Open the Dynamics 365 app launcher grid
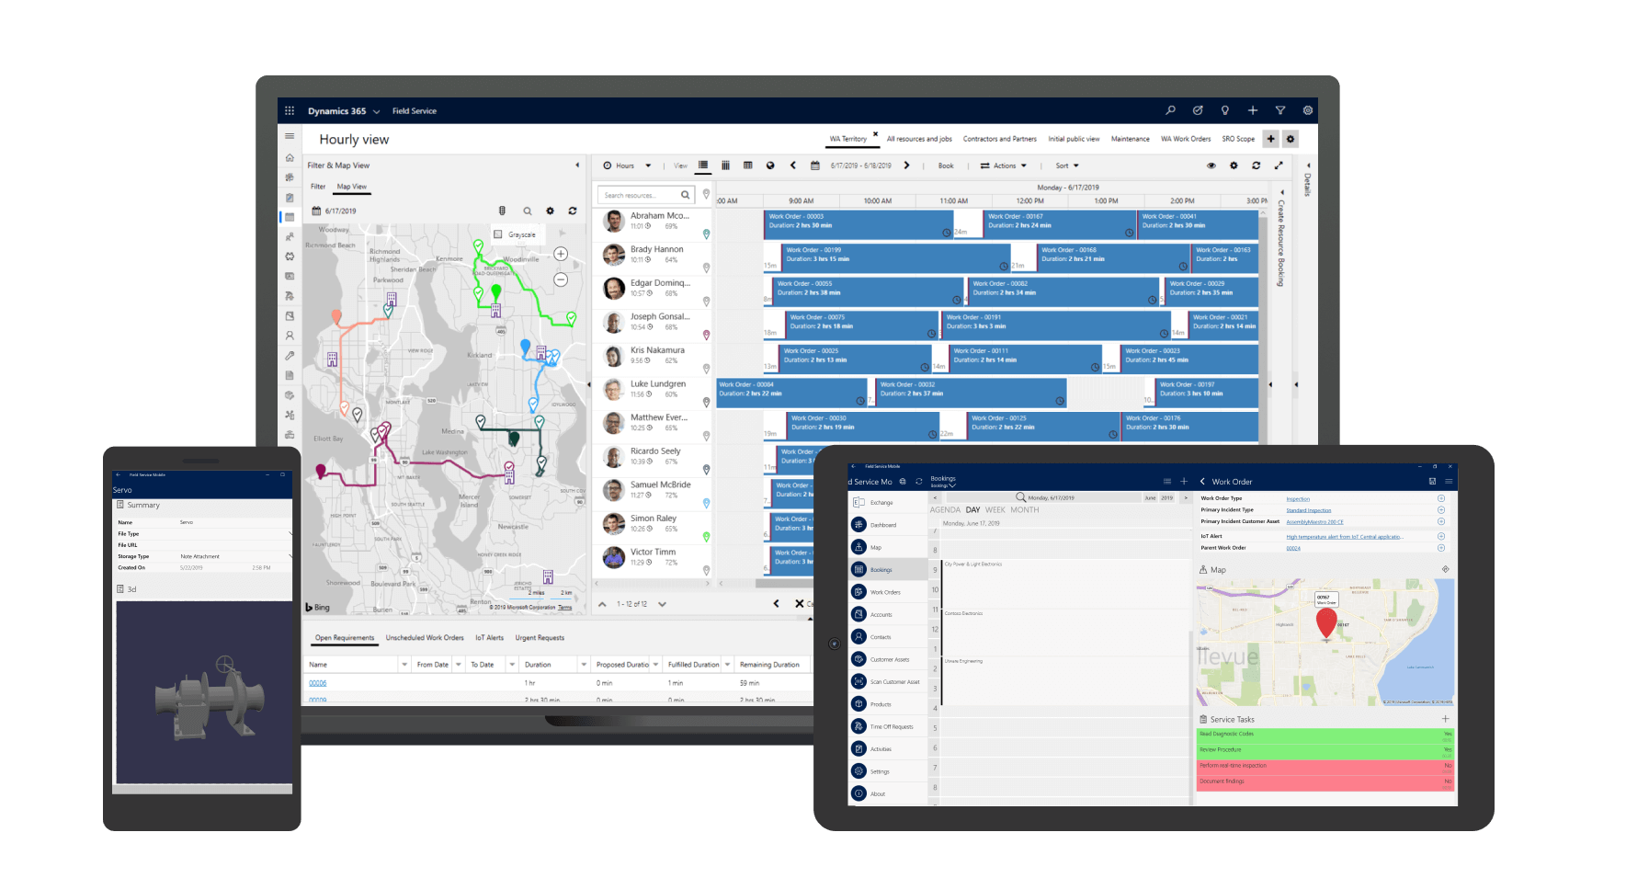This screenshot has height=878, width=1626. [290, 110]
